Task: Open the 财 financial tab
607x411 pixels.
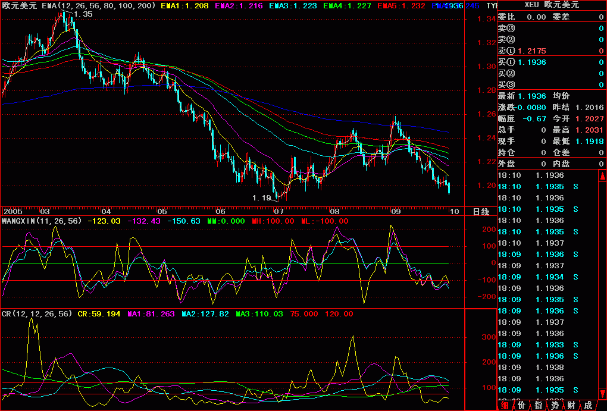Action: (571, 405)
